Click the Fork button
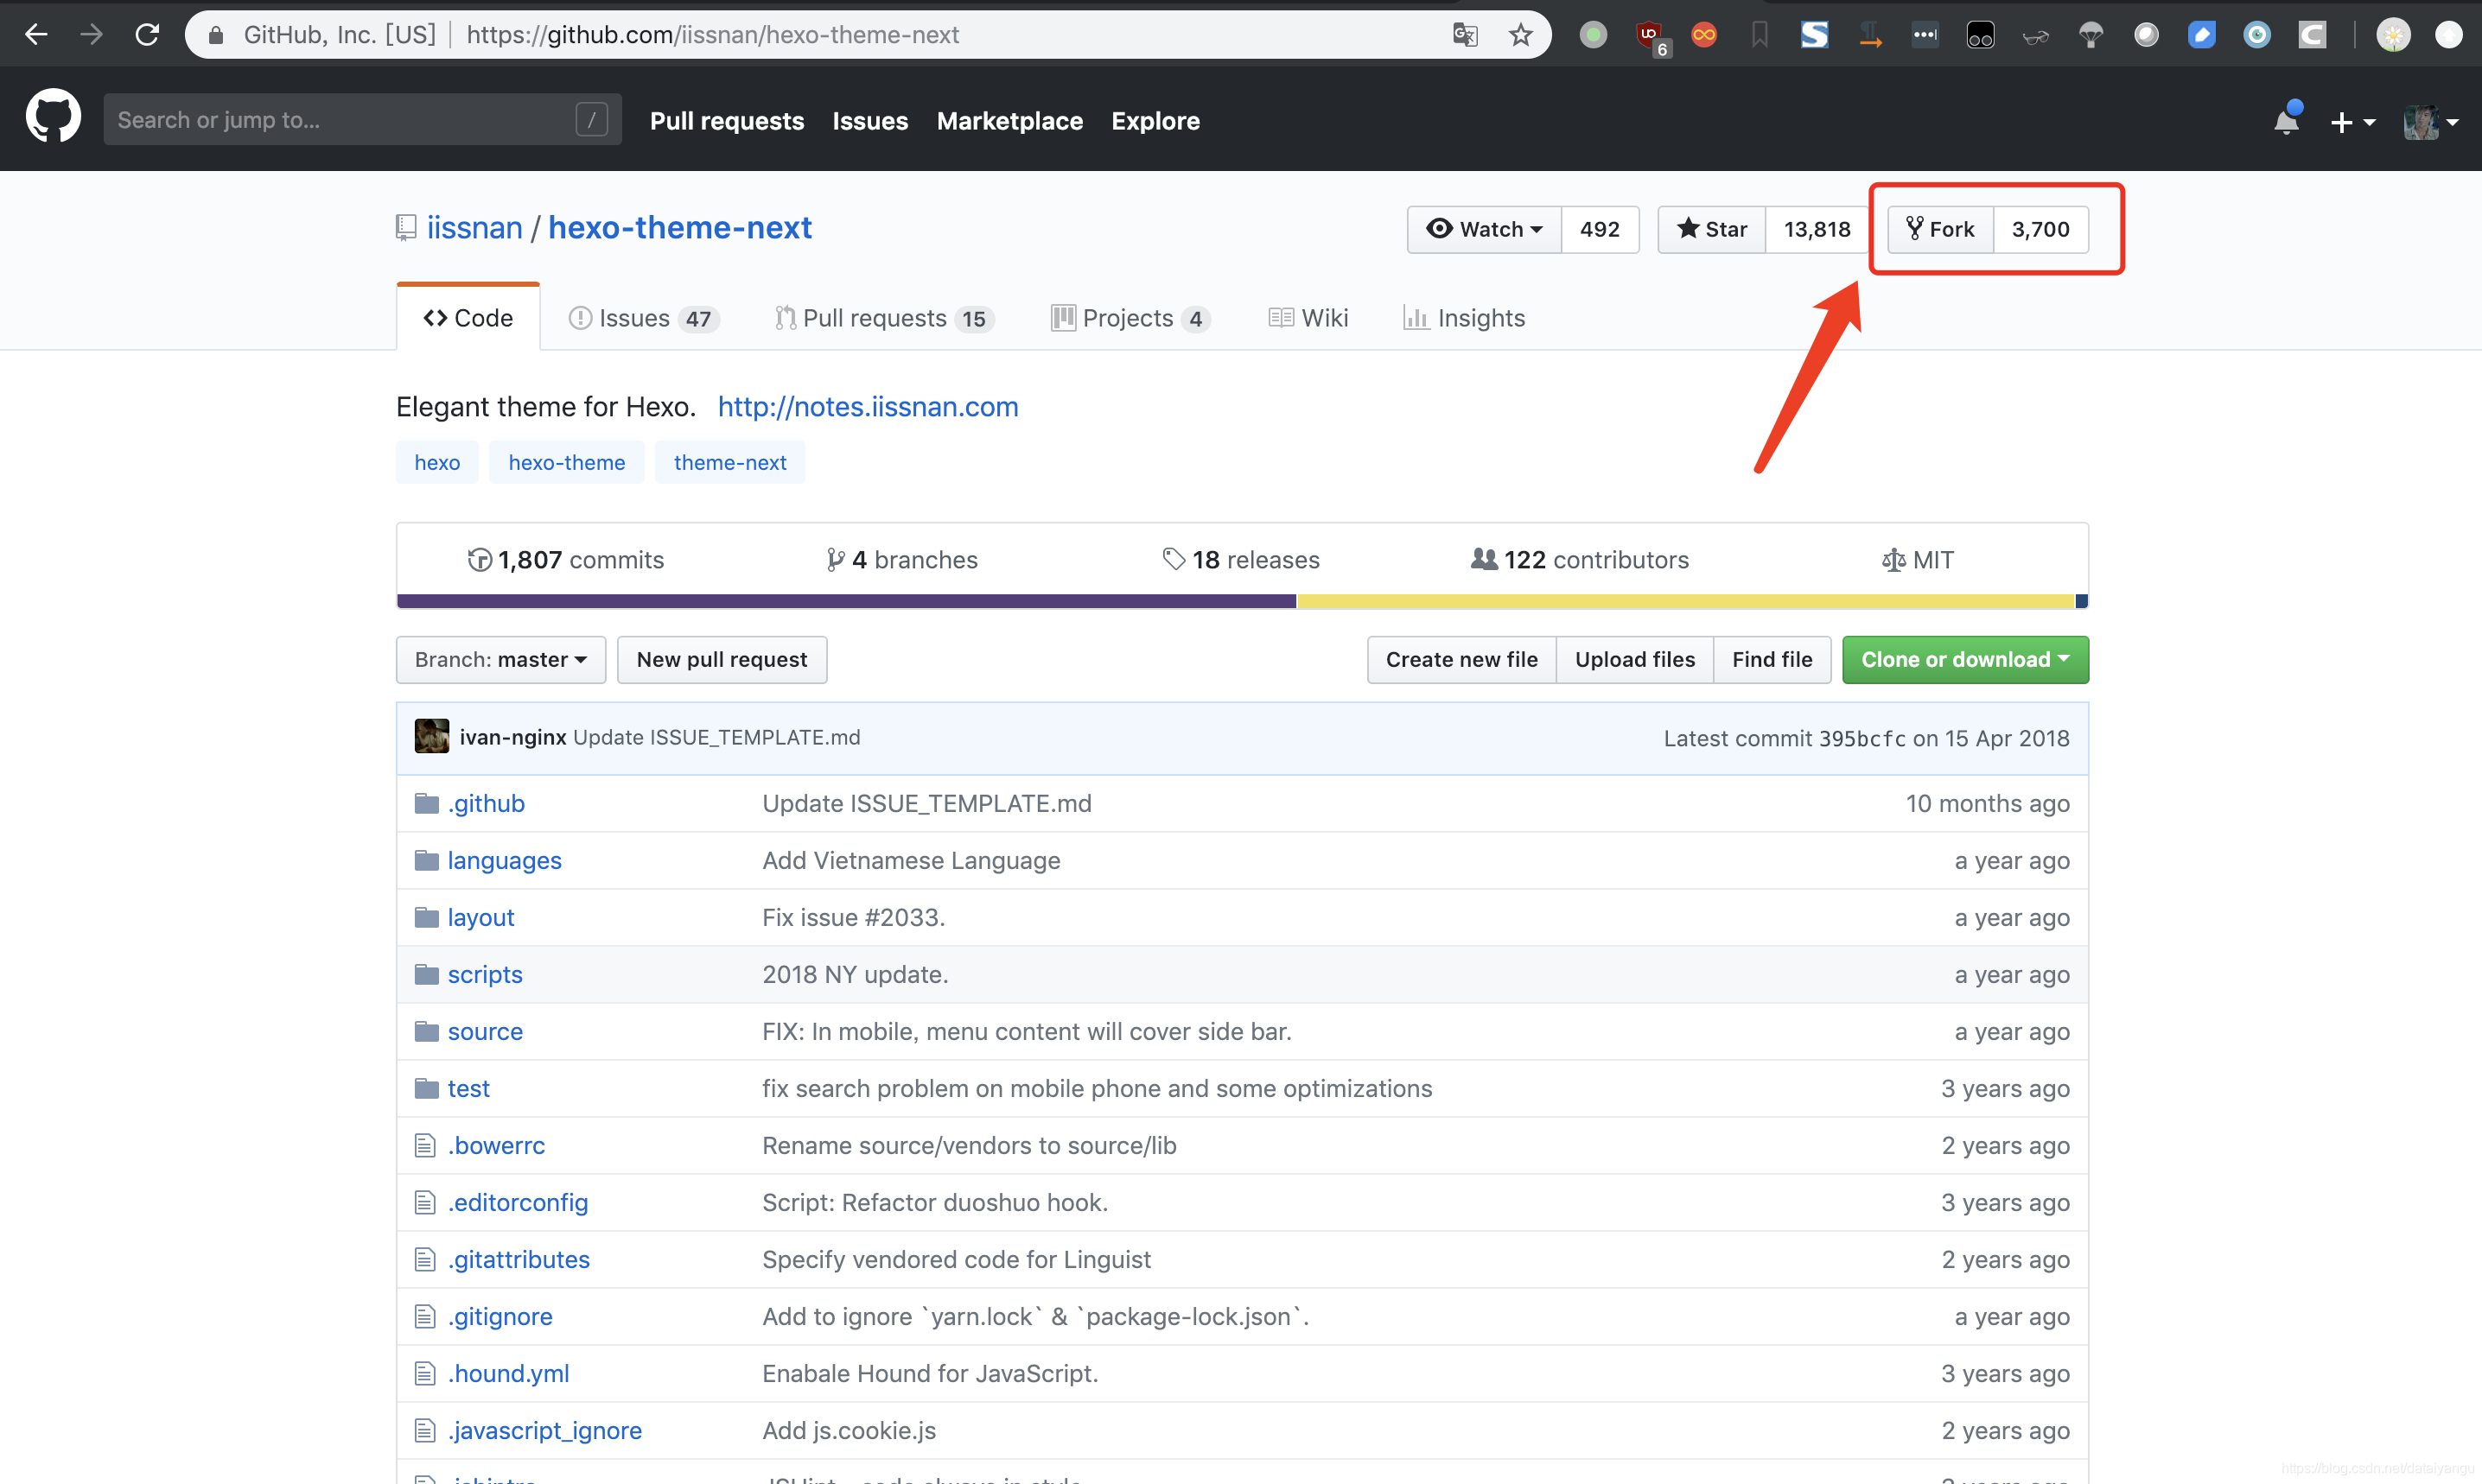This screenshot has width=2482, height=1484. pyautogui.click(x=1941, y=229)
